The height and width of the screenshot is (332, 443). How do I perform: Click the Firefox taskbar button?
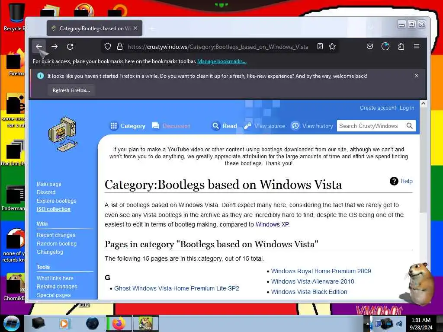point(119,323)
